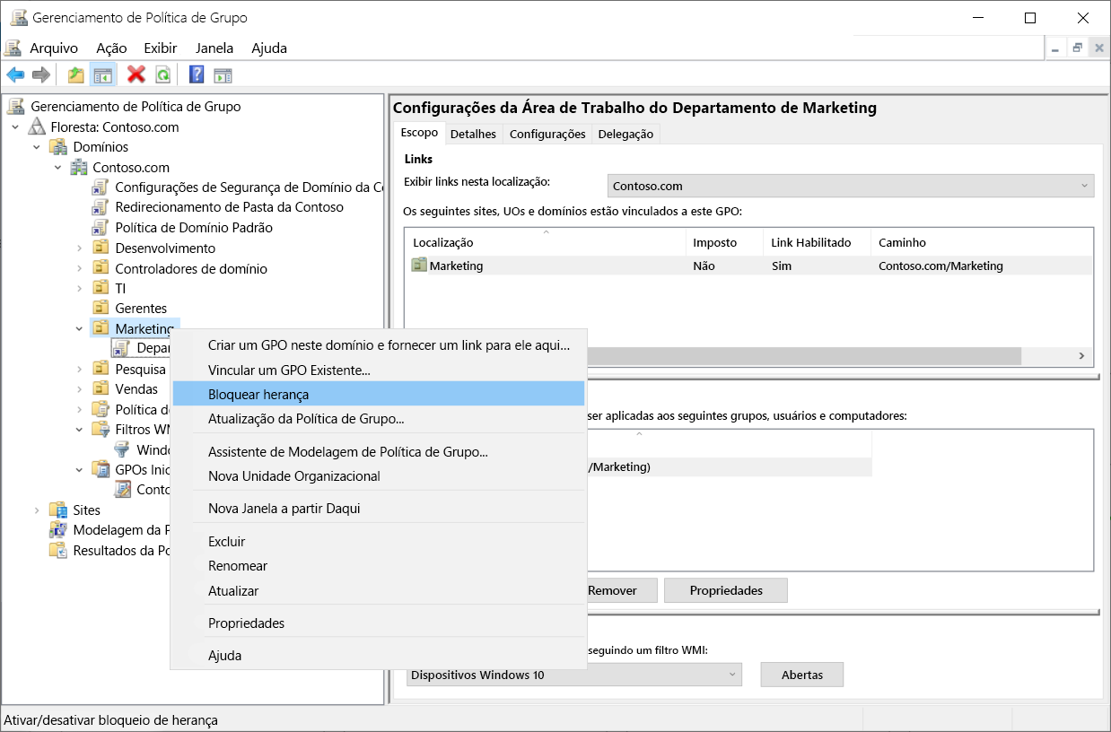
Task: Expand the Vendas OU chevron
Action: pyautogui.click(x=79, y=388)
